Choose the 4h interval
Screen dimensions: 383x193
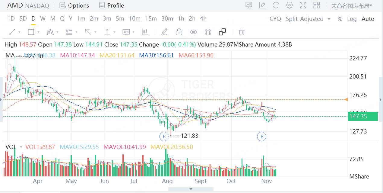point(203,19)
